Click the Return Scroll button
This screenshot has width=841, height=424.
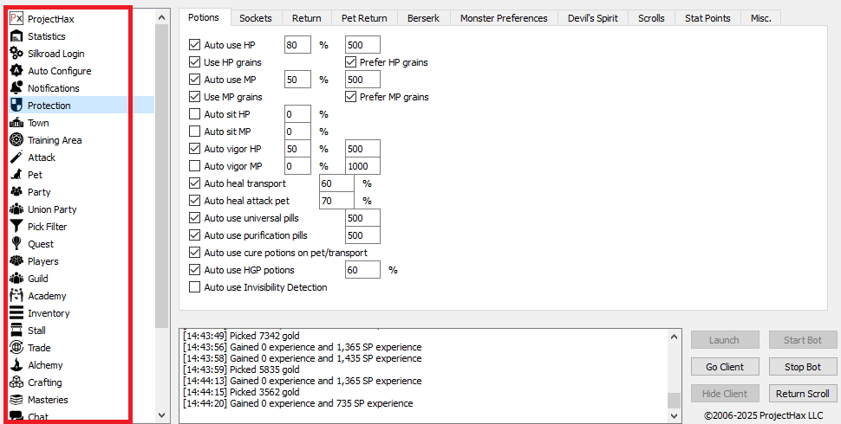[x=803, y=394]
